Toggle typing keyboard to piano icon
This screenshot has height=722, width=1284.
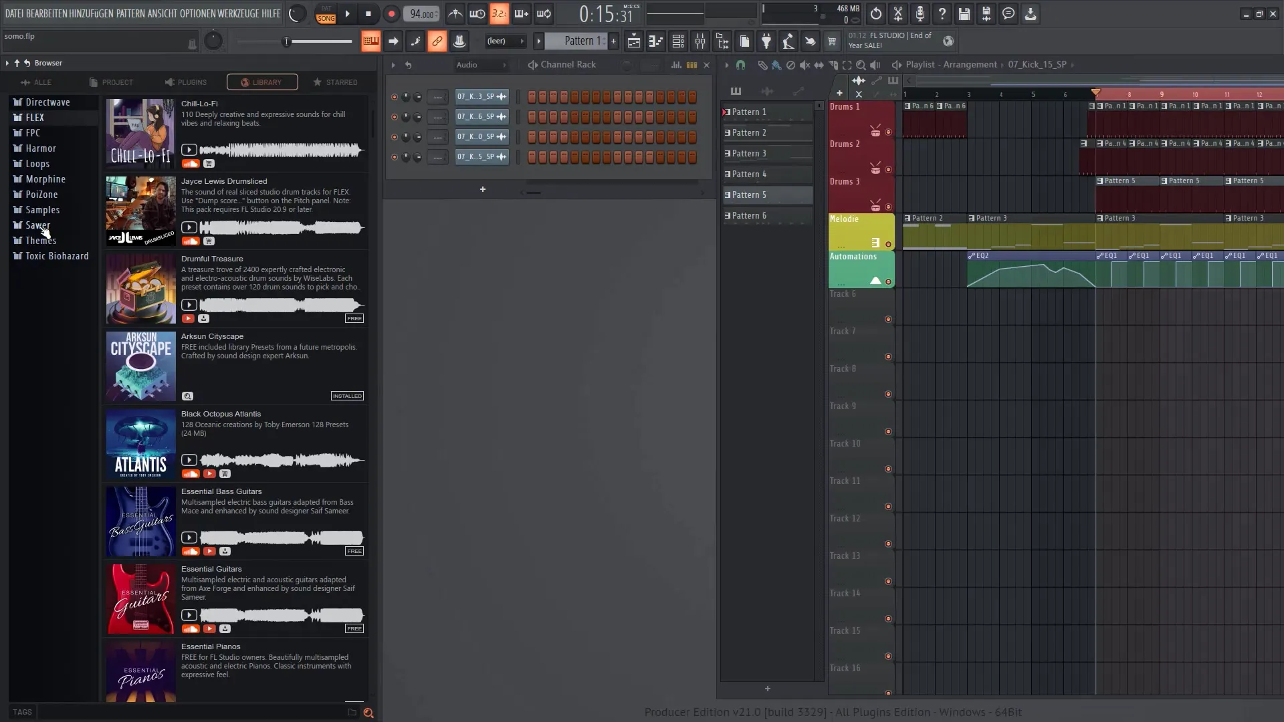pyautogui.click(x=370, y=41)
